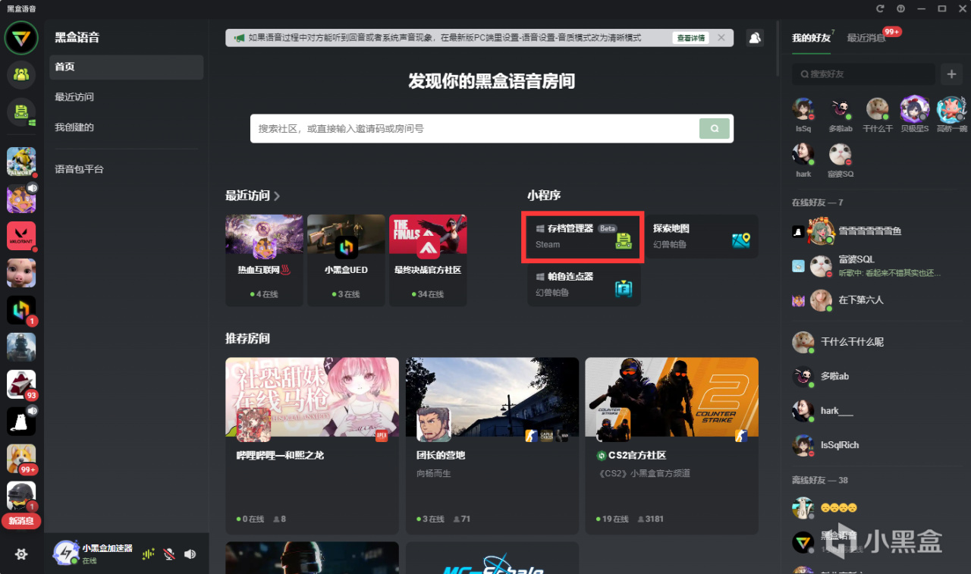Open the Heybox Voice home logo icon

pos(21,38)
